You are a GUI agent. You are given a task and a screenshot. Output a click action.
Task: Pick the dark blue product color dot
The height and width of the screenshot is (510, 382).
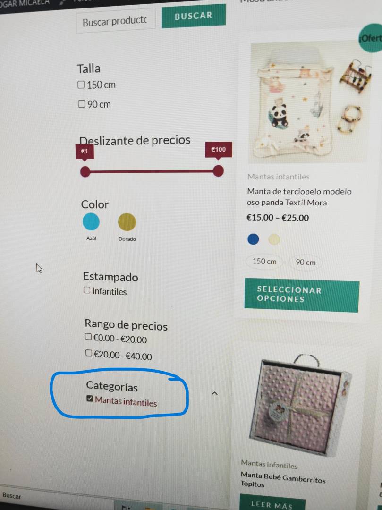(x=253, y=239)
